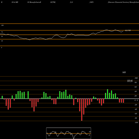Click the SI(TM) header text
This screenshot has width=139, height=139.
point(53,2)
